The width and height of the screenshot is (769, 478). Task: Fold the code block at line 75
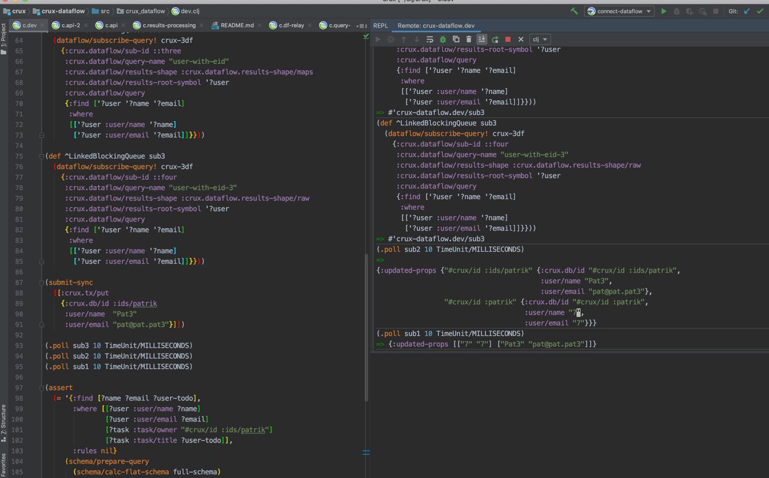(41, 156)
